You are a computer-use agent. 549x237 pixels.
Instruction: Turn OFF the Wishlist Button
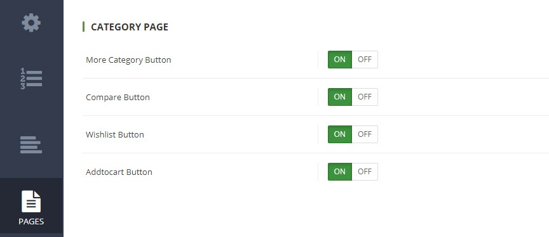(365, 134)
